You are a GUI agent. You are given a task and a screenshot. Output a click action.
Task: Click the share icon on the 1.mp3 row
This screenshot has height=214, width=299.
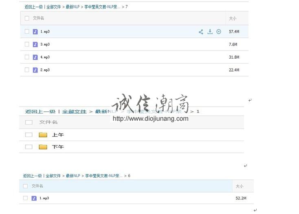[201, 32]
